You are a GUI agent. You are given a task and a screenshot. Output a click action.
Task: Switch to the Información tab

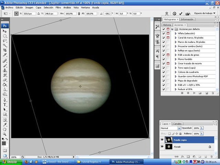[x=187, y=19]
